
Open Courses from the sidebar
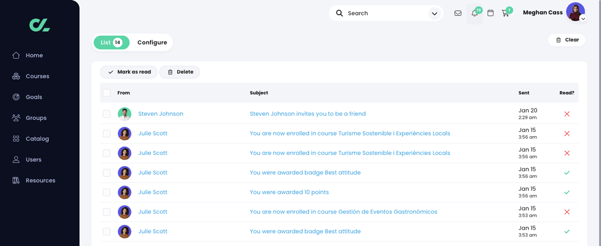[x=31, y=76]
